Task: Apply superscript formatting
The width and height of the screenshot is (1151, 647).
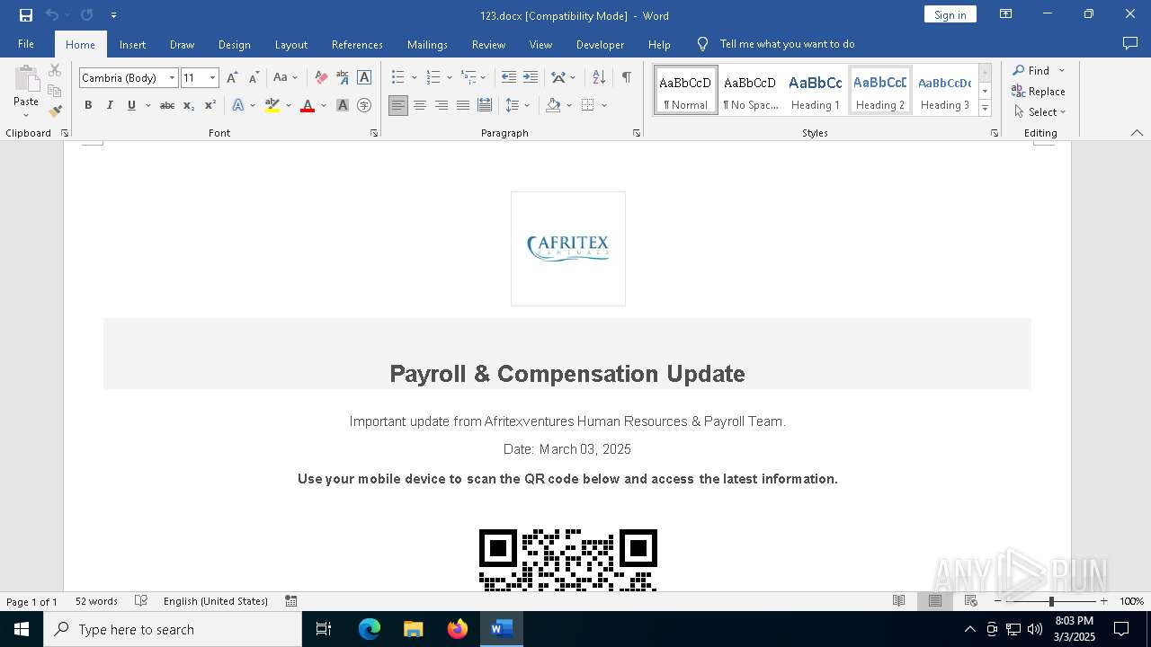Action: click(x=210, y=105)
